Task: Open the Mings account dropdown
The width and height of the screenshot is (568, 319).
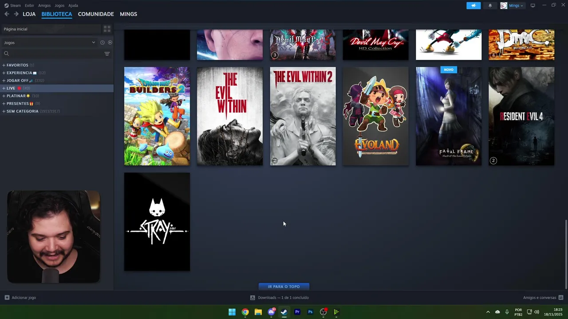Action: click(516, 5)
